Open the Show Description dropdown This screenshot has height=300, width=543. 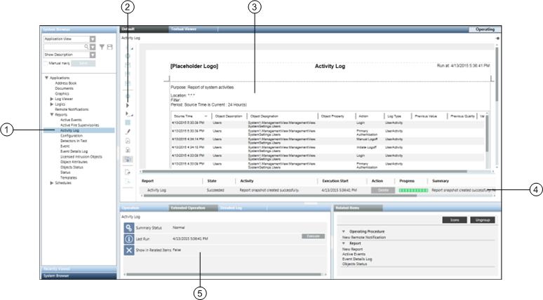(93, 54)
